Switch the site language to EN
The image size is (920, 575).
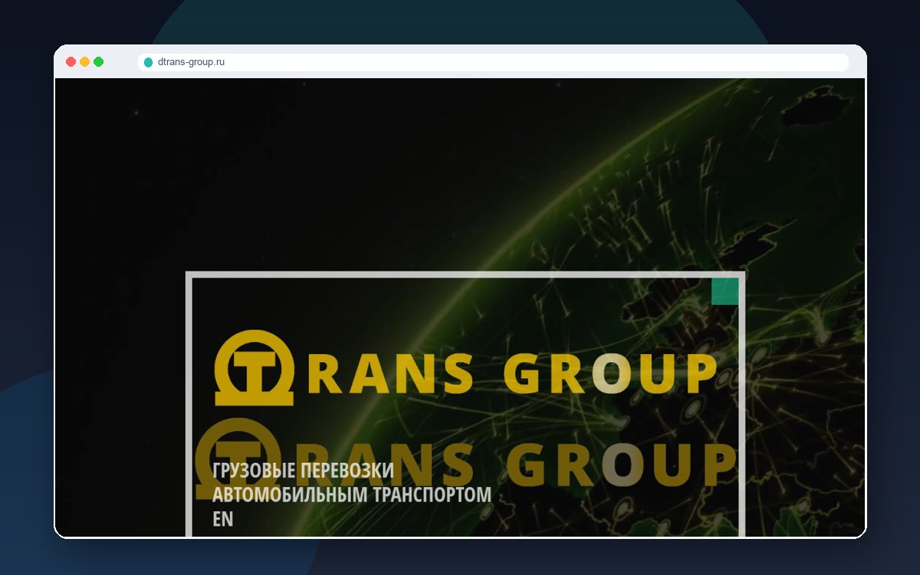pos(222,519)
